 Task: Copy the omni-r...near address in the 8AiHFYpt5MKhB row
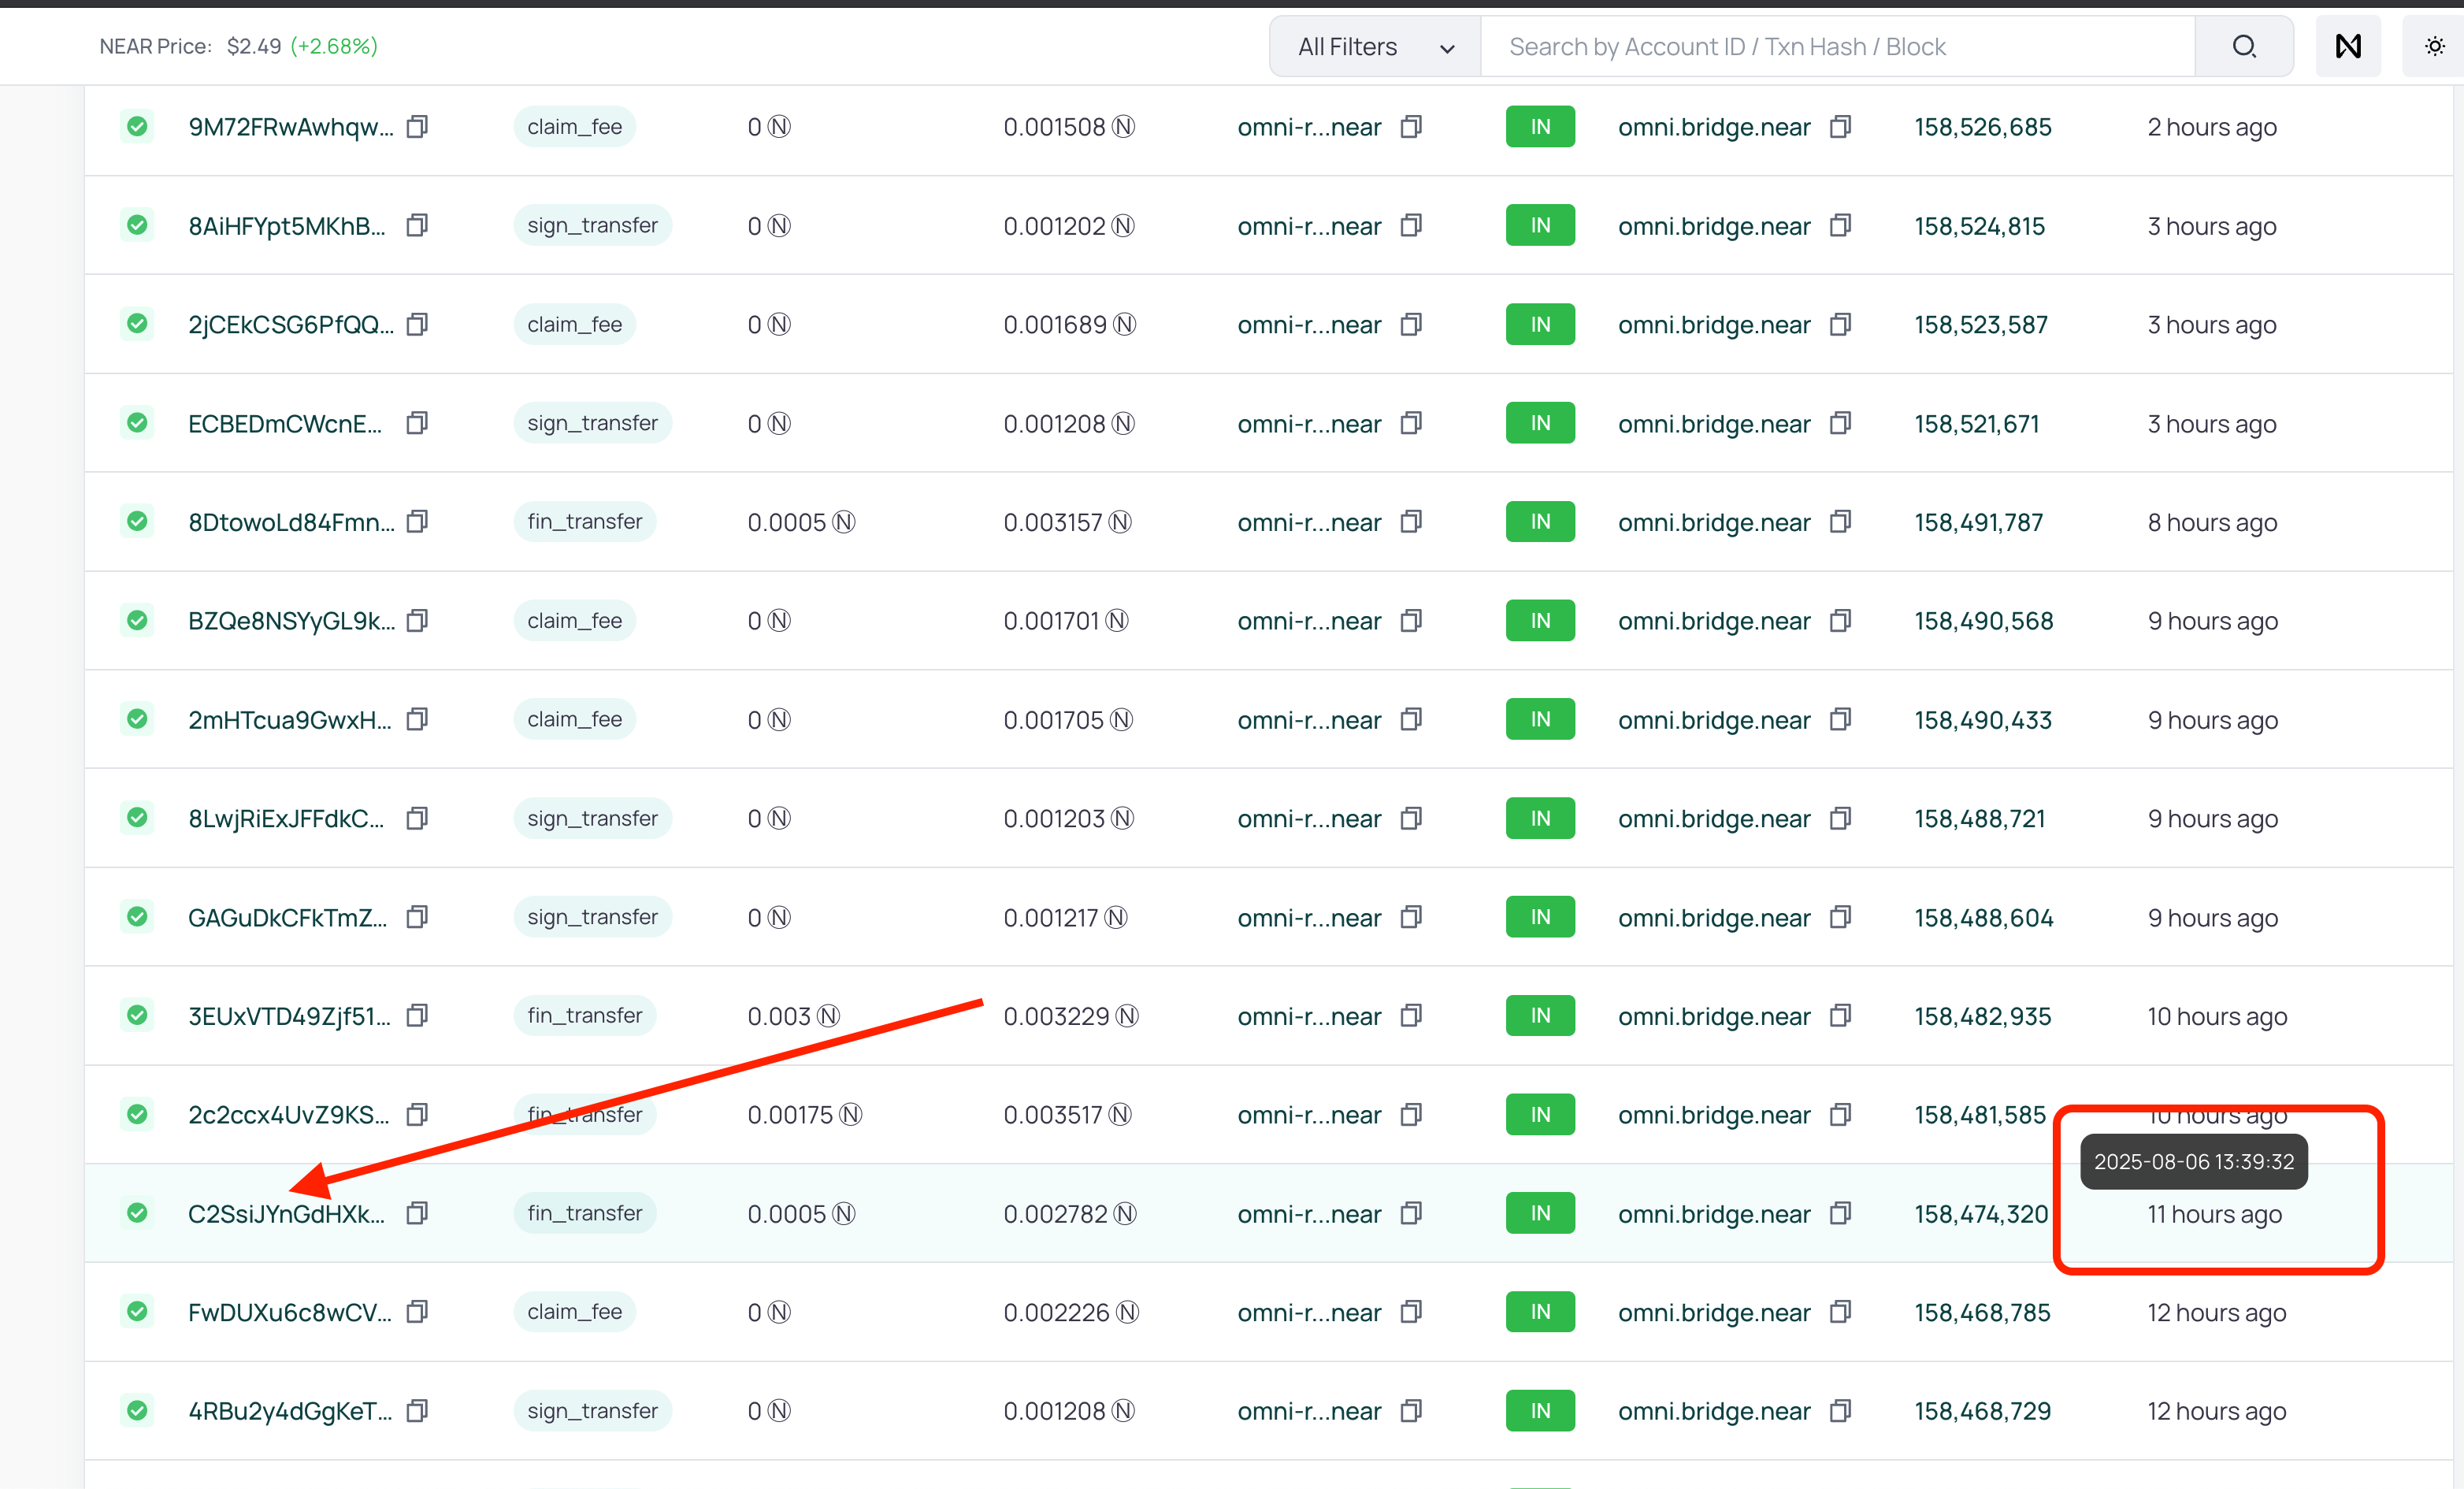[1410, 226]
